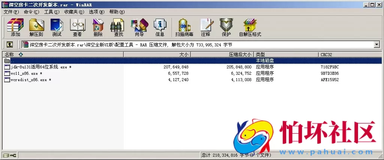This screenshot has width=384, height=160.
Task: Click the archive icon in the address bar
Action: tap(25, 44)
